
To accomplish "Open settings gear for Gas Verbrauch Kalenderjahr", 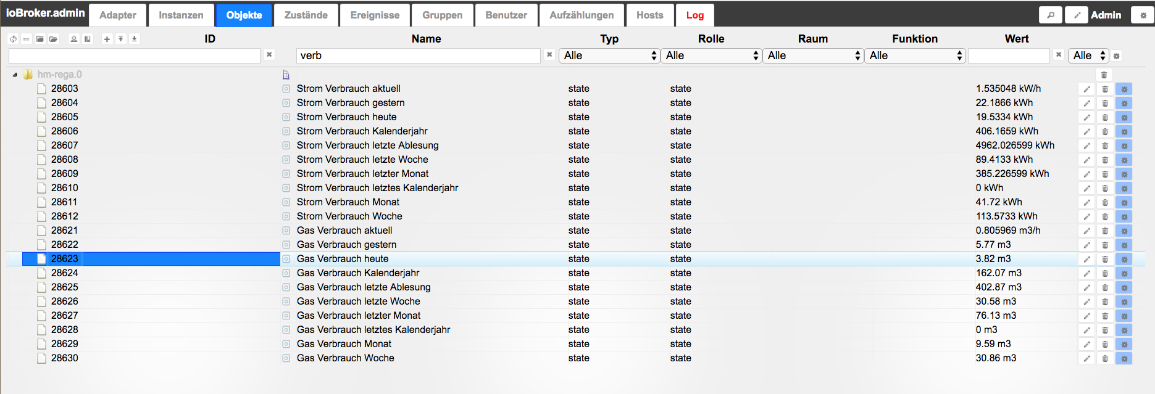I will (1124, 273).
